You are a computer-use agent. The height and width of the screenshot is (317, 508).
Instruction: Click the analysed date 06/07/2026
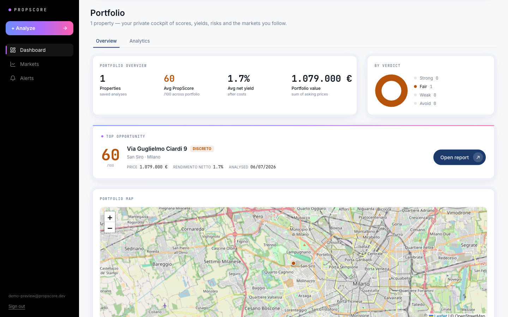coord(263,167)
